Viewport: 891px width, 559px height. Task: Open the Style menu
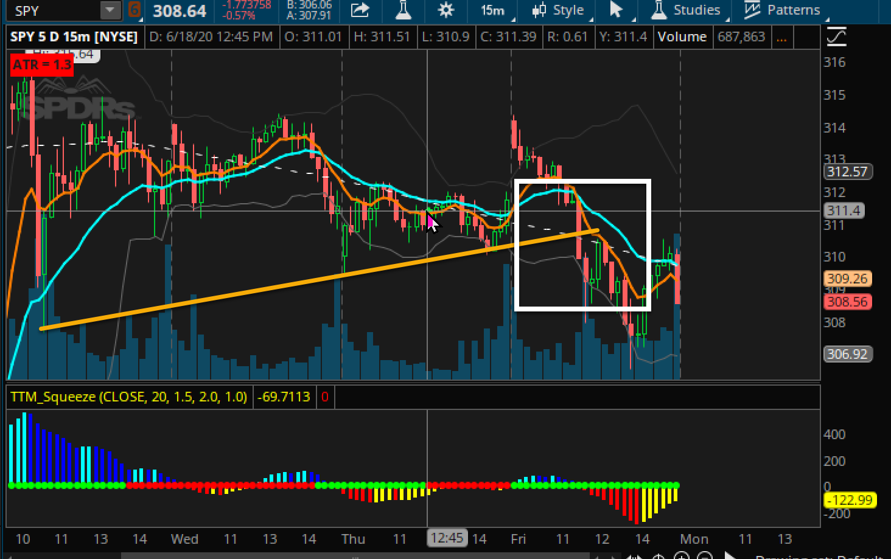tap(559, 10)
